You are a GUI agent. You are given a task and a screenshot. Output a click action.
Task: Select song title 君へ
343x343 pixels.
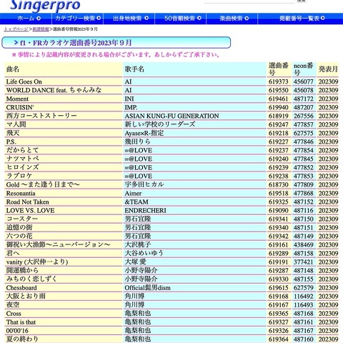pos(13,253)
